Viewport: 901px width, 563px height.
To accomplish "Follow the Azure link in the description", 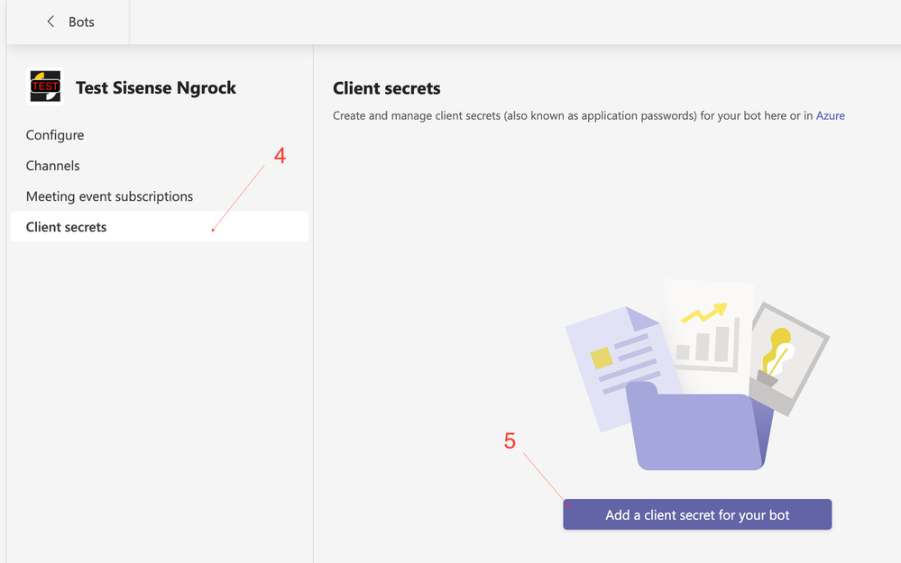I will (x=830, y=115).
